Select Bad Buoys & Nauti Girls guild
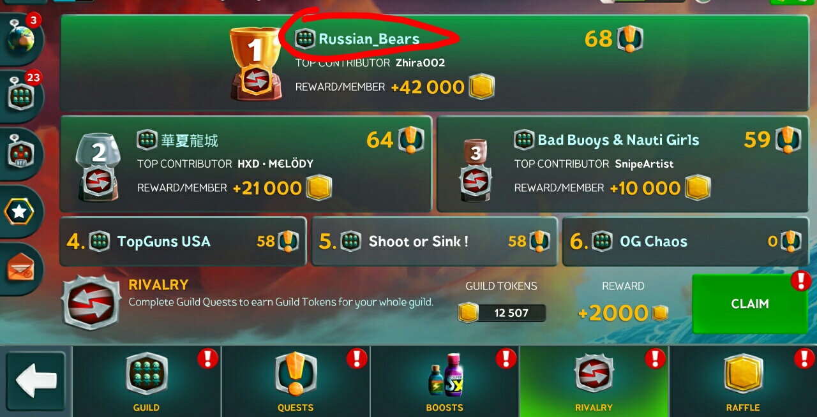This screenshot has width=817, height=417. tap(623, 164)
